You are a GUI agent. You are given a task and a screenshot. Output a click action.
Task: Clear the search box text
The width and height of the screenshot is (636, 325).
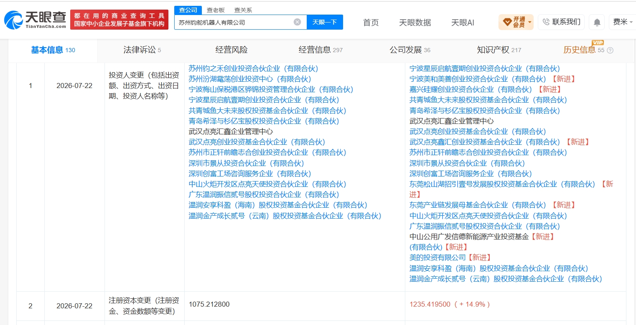[x=297, y=22]
